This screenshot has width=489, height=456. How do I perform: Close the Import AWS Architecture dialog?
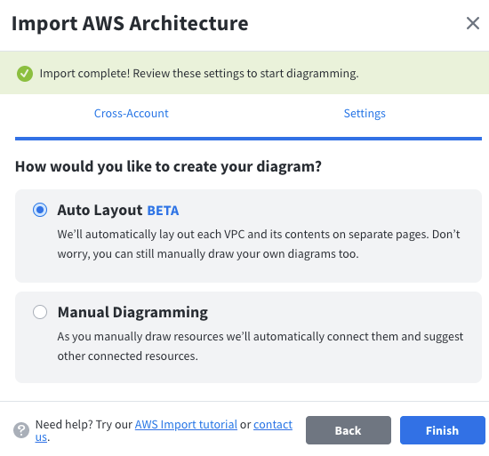pos(472,23)
